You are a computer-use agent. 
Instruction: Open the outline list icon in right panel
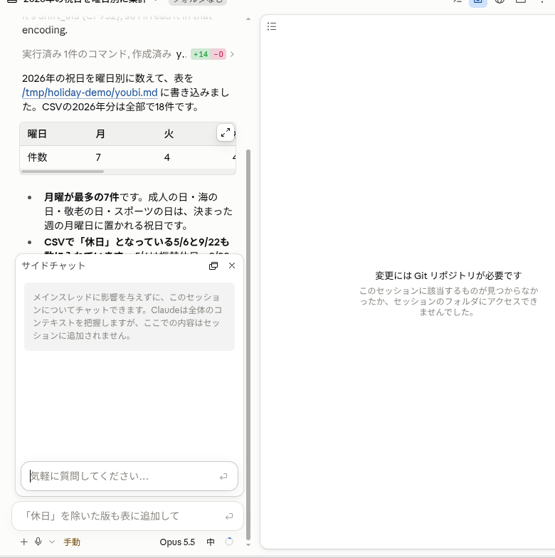click(272, 26)
